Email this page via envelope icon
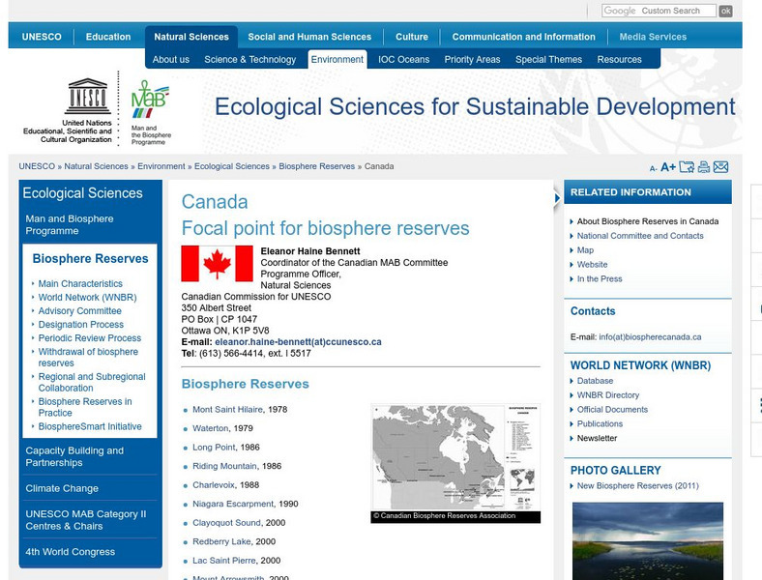762x580 pixels. tap(720, 167)
